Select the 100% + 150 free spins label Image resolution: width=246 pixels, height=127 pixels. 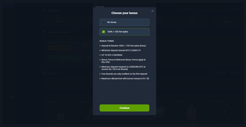118,32
